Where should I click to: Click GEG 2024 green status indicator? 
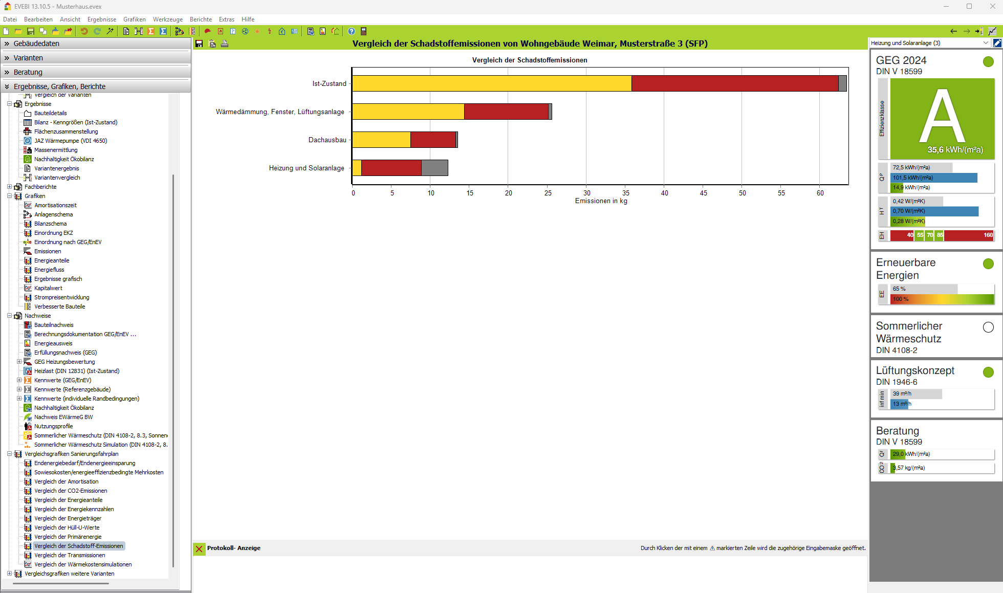pos(988,61)
